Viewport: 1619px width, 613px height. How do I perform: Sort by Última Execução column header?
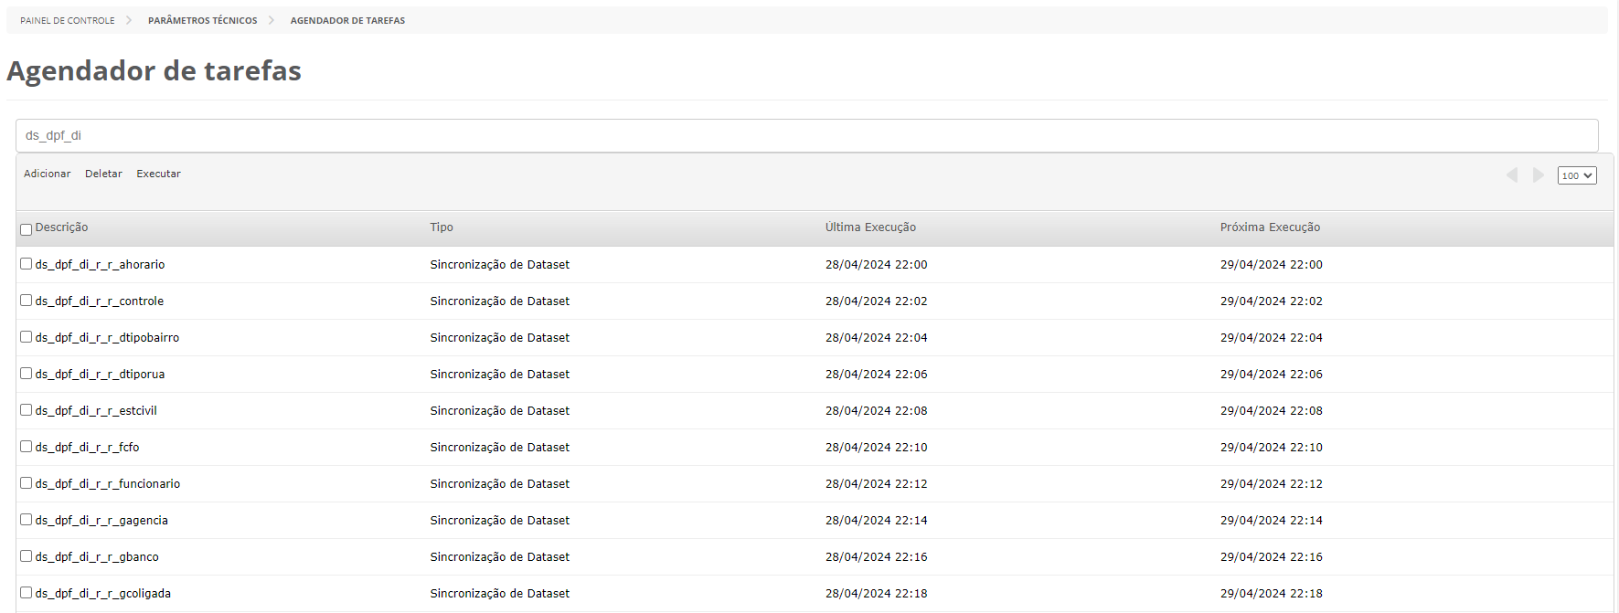coord(870,227)
